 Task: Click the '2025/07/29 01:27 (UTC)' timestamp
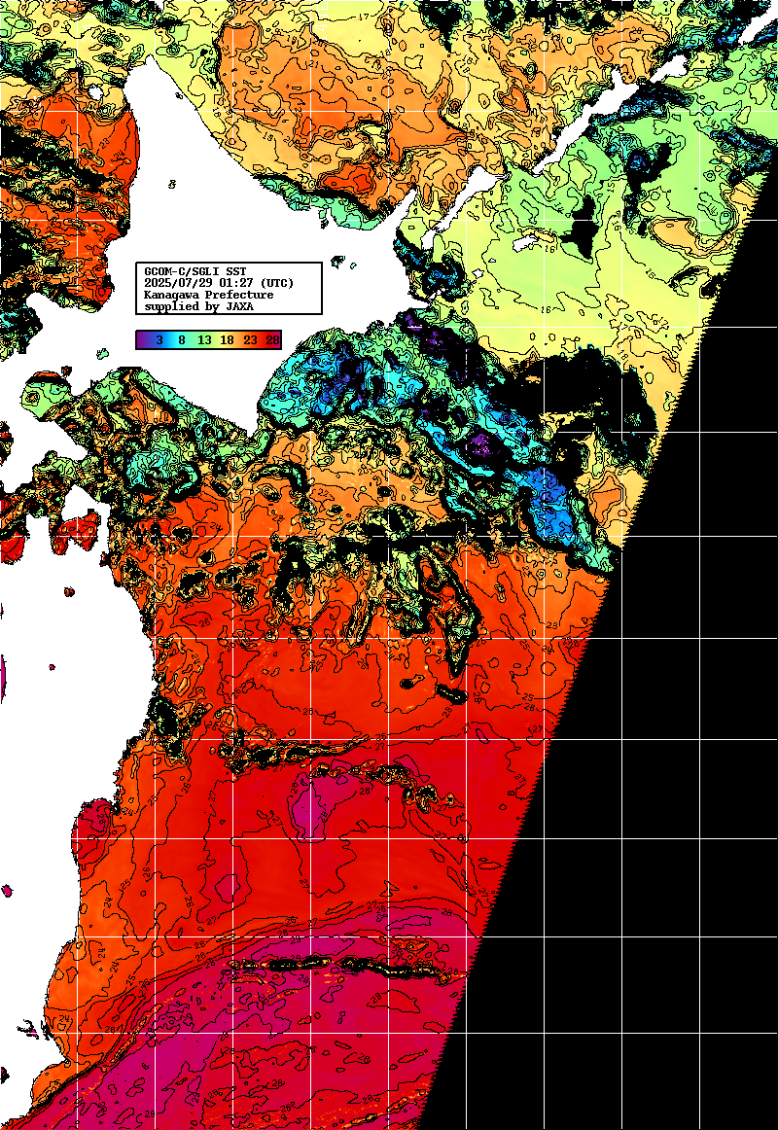[219, 283]
